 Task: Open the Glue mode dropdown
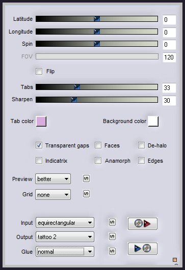tap(65, 252)
